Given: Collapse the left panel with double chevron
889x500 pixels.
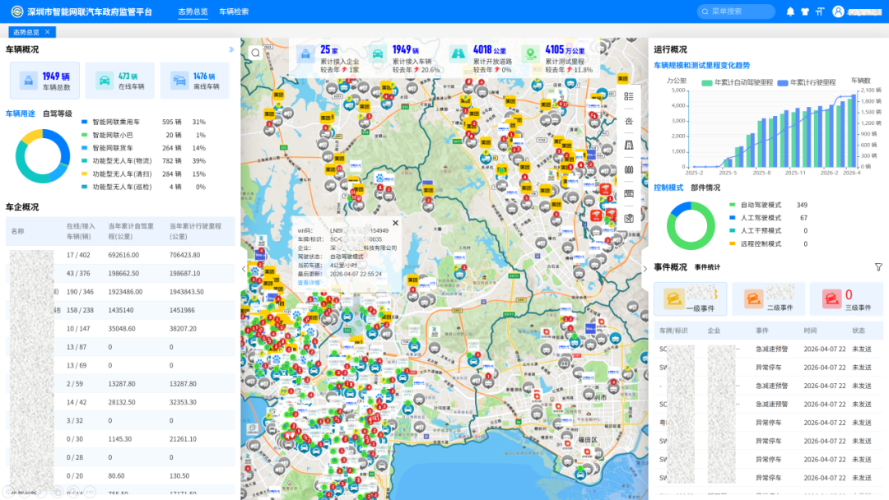Looking at the screenshot, I should [231, 50].
